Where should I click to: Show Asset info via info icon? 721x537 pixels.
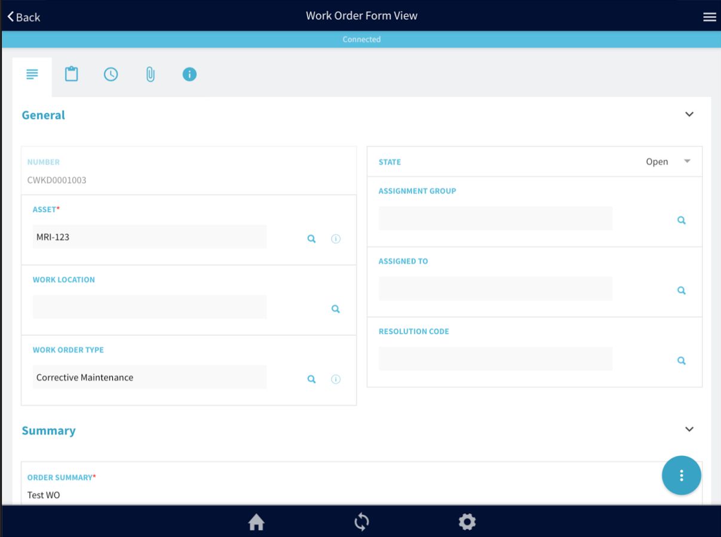click(336, 239)
